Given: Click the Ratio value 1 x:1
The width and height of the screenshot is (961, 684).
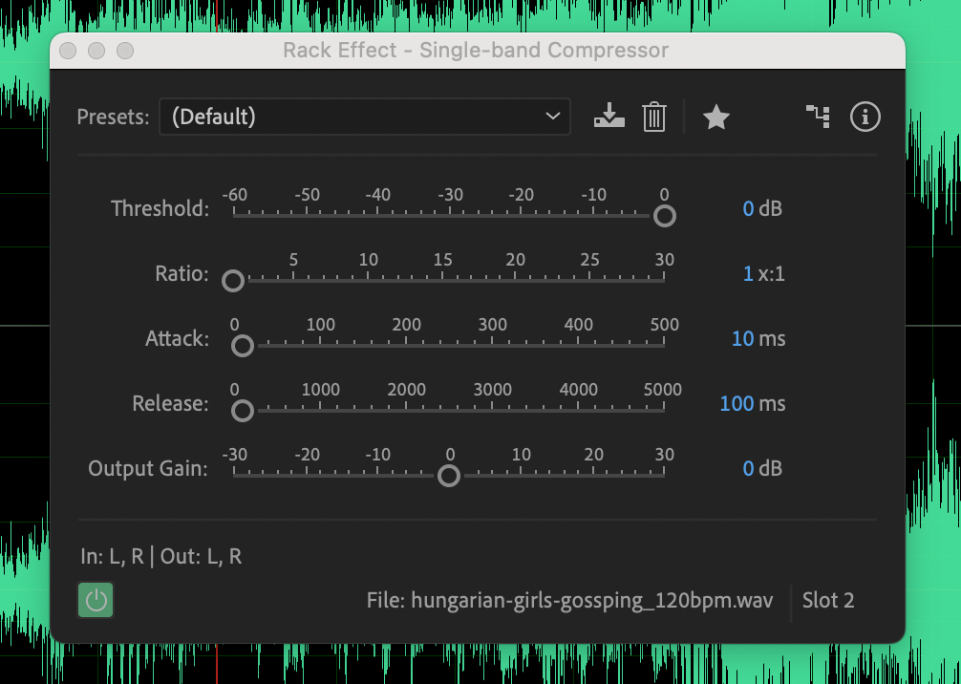Looking at the screenshot, I should (748, 273).
